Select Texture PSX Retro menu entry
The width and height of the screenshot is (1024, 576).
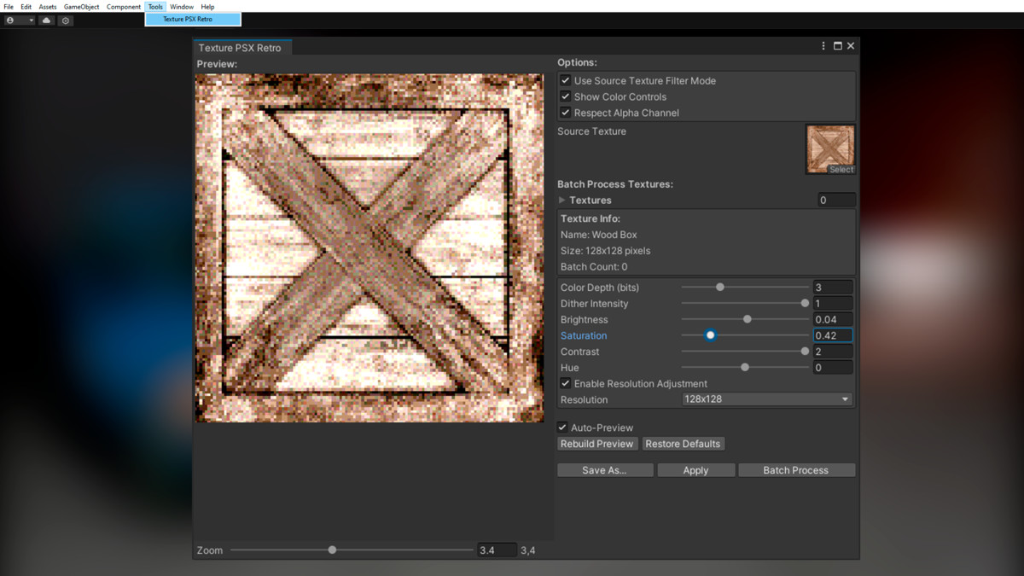[189, 19]
